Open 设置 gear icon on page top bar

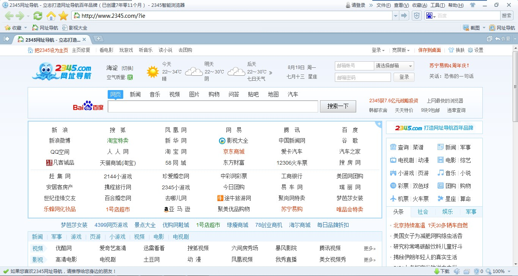click(x=470, y=50)
